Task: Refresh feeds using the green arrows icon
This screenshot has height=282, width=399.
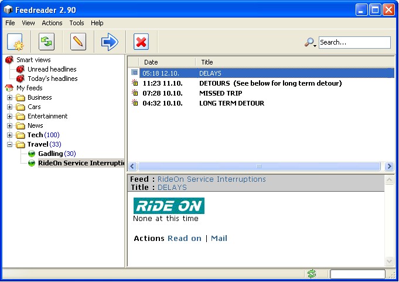Action: click(47, 42)
